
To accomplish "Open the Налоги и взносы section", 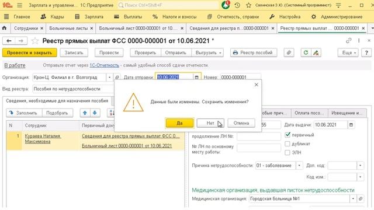I will (x=174, y=17).
